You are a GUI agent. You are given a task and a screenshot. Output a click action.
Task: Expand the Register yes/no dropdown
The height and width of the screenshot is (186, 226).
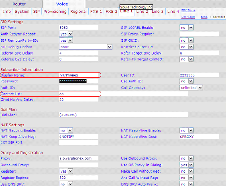[x=66, y=171]
